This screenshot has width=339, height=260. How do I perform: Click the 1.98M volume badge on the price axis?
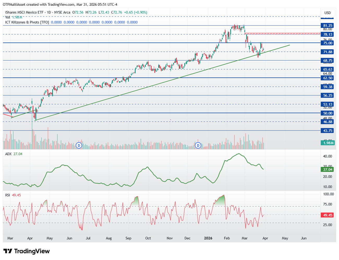click(x=328, y=143)
